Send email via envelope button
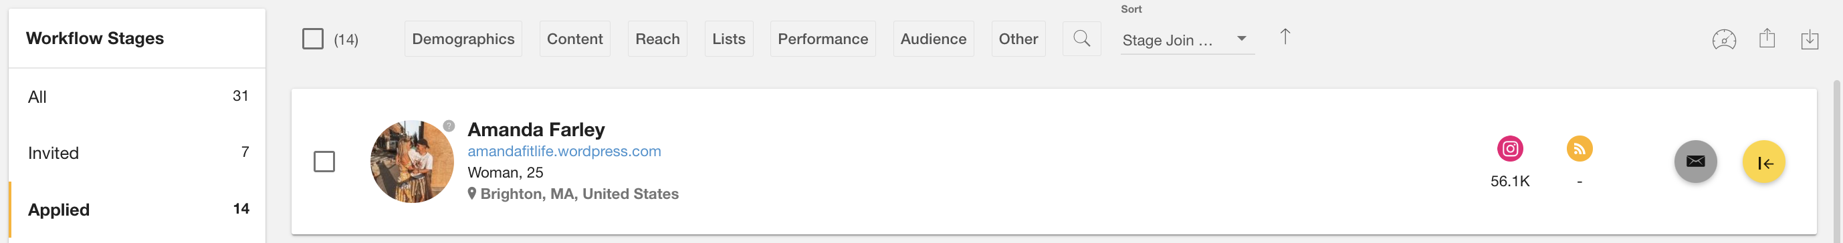Image resolution: width=1843 pixels, height=243 pixels. pos(1696,162)
